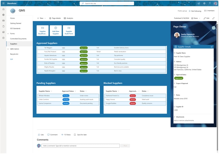
Task: Click in the Add a comment field
Action: (81, 146)
